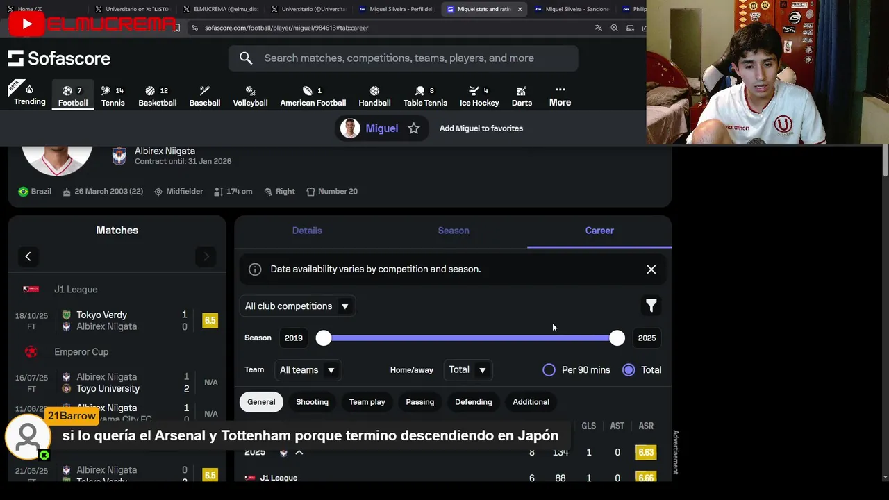Click the Albirex Niigata club crest
This screenshot has width=889, height=500.
pos(119,156)
